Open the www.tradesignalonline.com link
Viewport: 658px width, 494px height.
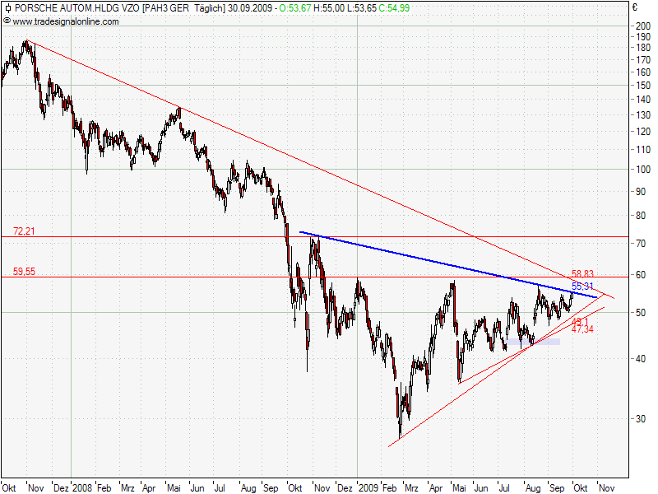[66, 21]
